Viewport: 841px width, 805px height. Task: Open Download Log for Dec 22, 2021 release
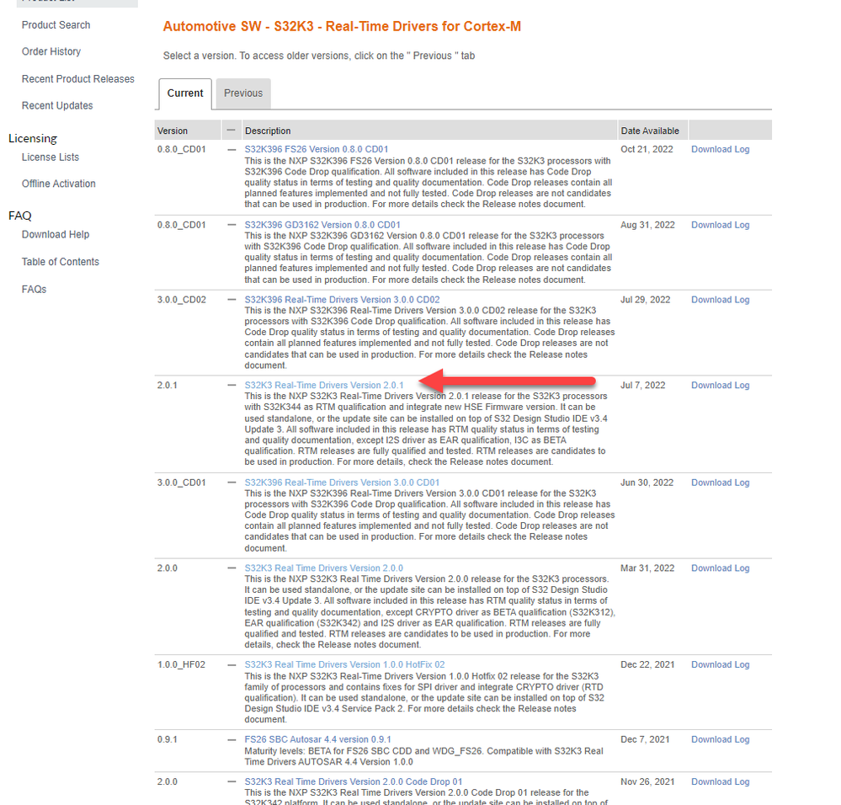coord(720,664)
